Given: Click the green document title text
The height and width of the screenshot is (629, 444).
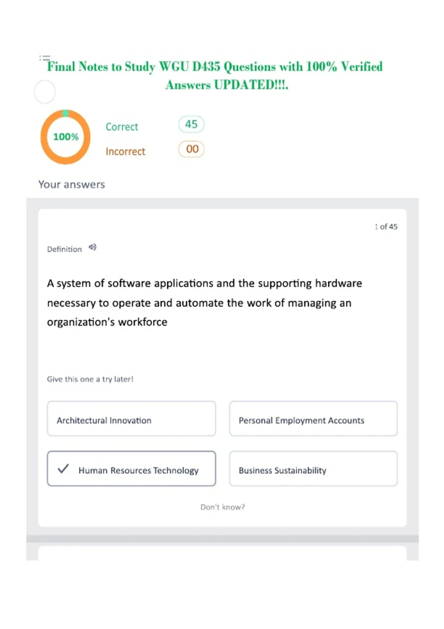Looking at the screenshot, I should click(215, 75).
